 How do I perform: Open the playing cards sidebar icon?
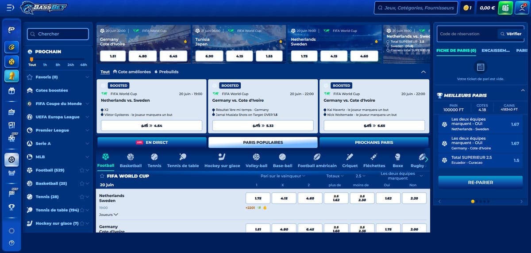[12, 125]
